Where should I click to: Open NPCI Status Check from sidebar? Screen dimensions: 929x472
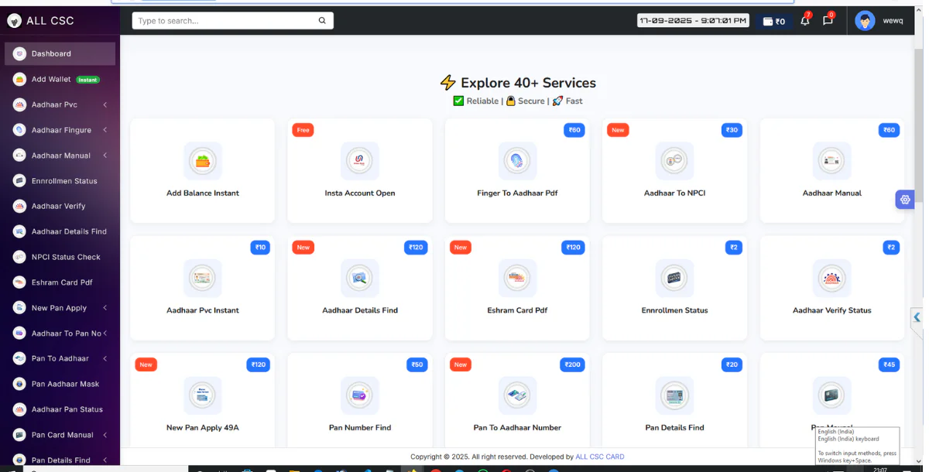pos(65,257)
